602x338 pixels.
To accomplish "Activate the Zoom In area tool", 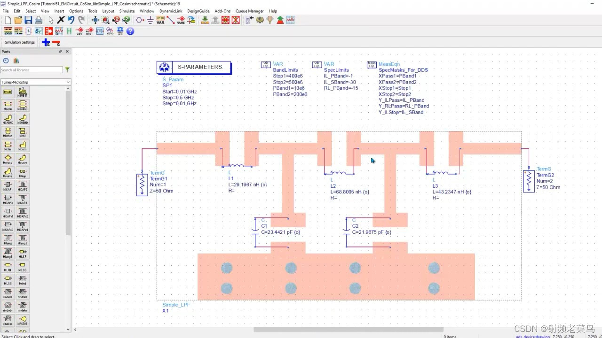I will pos(104,20).
